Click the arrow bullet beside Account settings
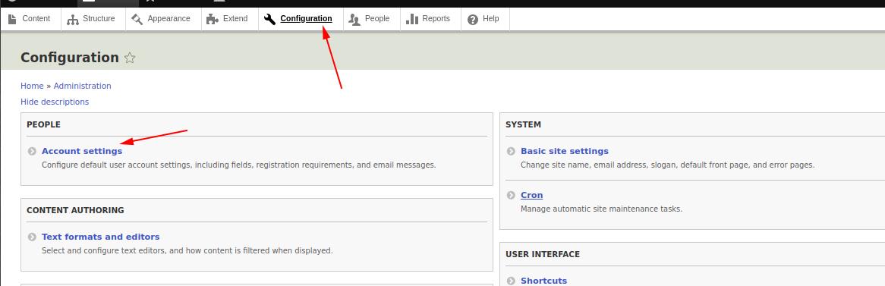The image size is (885, 286). point(32,151)
